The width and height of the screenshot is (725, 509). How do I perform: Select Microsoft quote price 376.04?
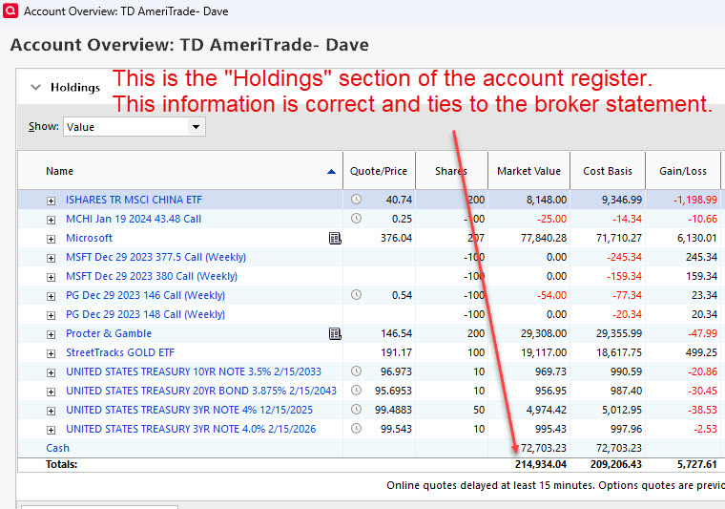(396, 239)
